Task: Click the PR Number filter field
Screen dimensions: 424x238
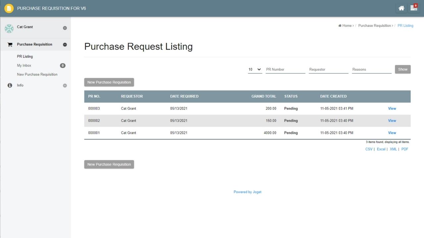Action: click(x=285, y=69)
